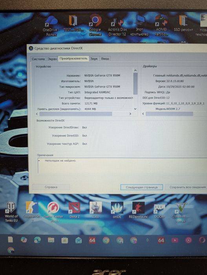
Task: Click the 12171 MB total memory value
Action: tap(91, 103)
